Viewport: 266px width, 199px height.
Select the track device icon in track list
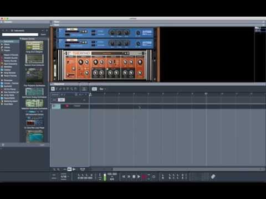(x=56, y=106)
